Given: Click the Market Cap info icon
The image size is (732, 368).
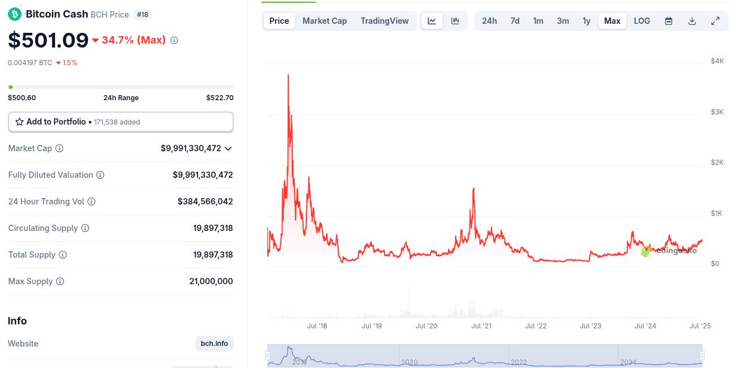Looking at the screenshot, I should [x=59, y=148].
